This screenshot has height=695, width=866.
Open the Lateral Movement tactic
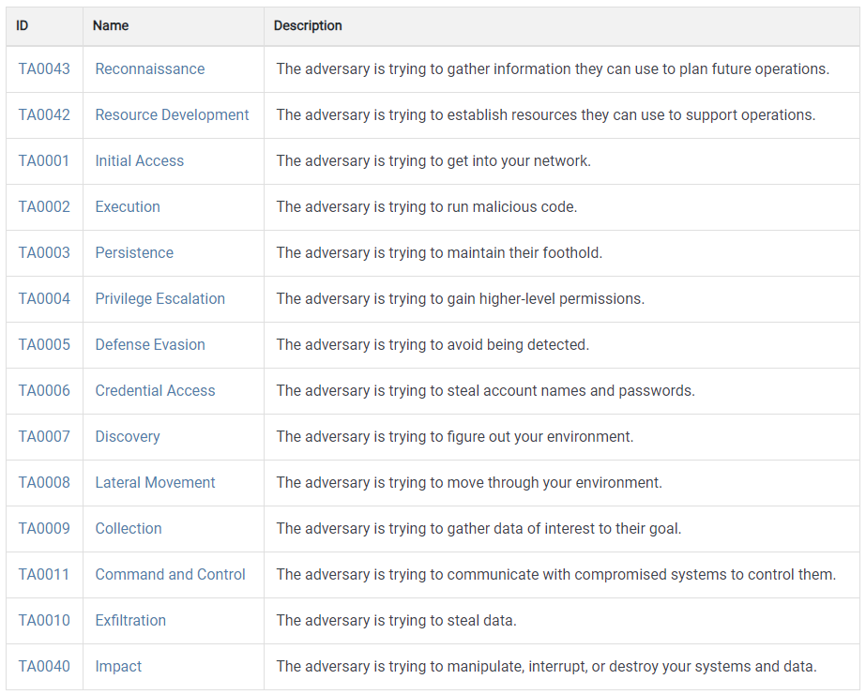pyautogui.click(x=155, y=482)
